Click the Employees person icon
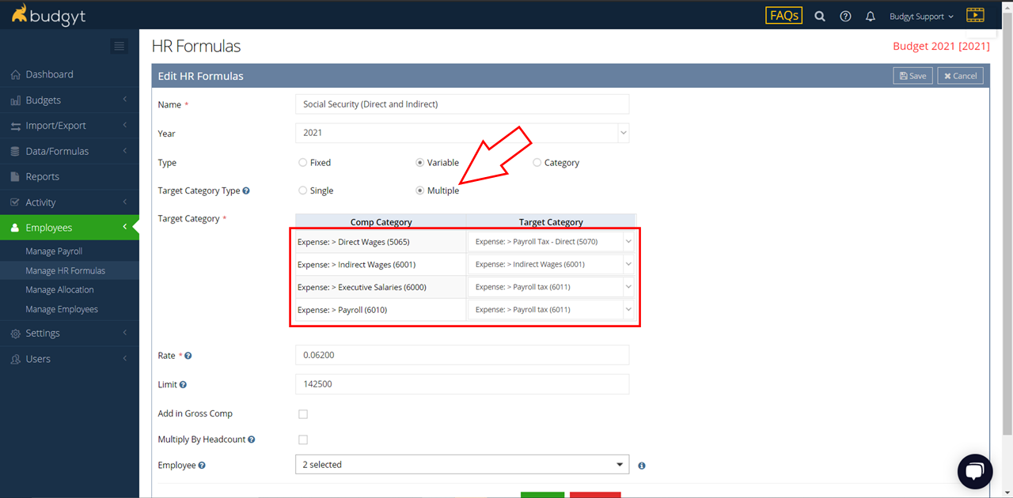Viewport: 1013px width, 498px height. (x=15, y=228)
